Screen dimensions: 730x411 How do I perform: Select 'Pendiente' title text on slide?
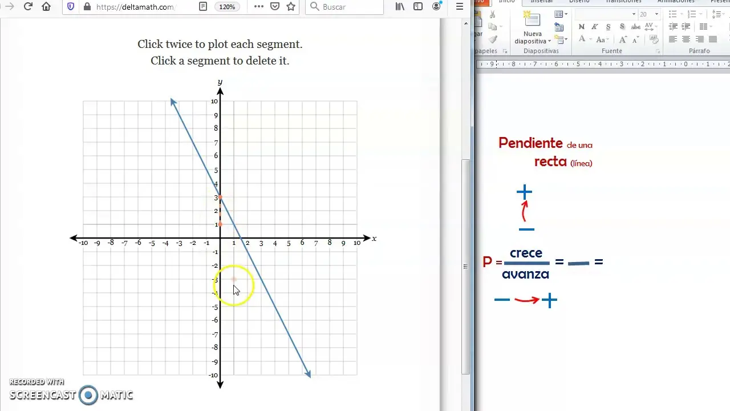(530, 143)
